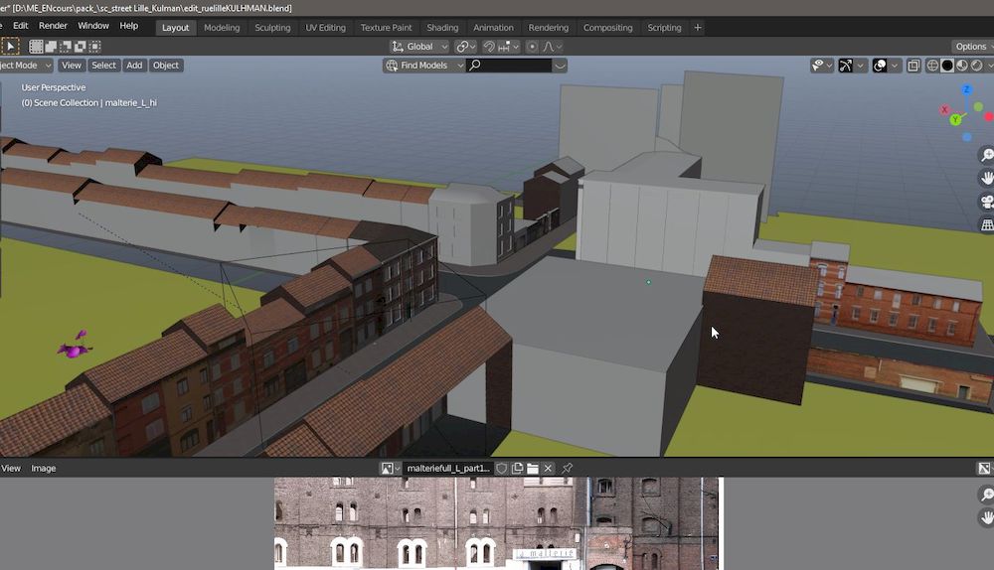Switch to orthographic view with grid icon

point(987,225)
